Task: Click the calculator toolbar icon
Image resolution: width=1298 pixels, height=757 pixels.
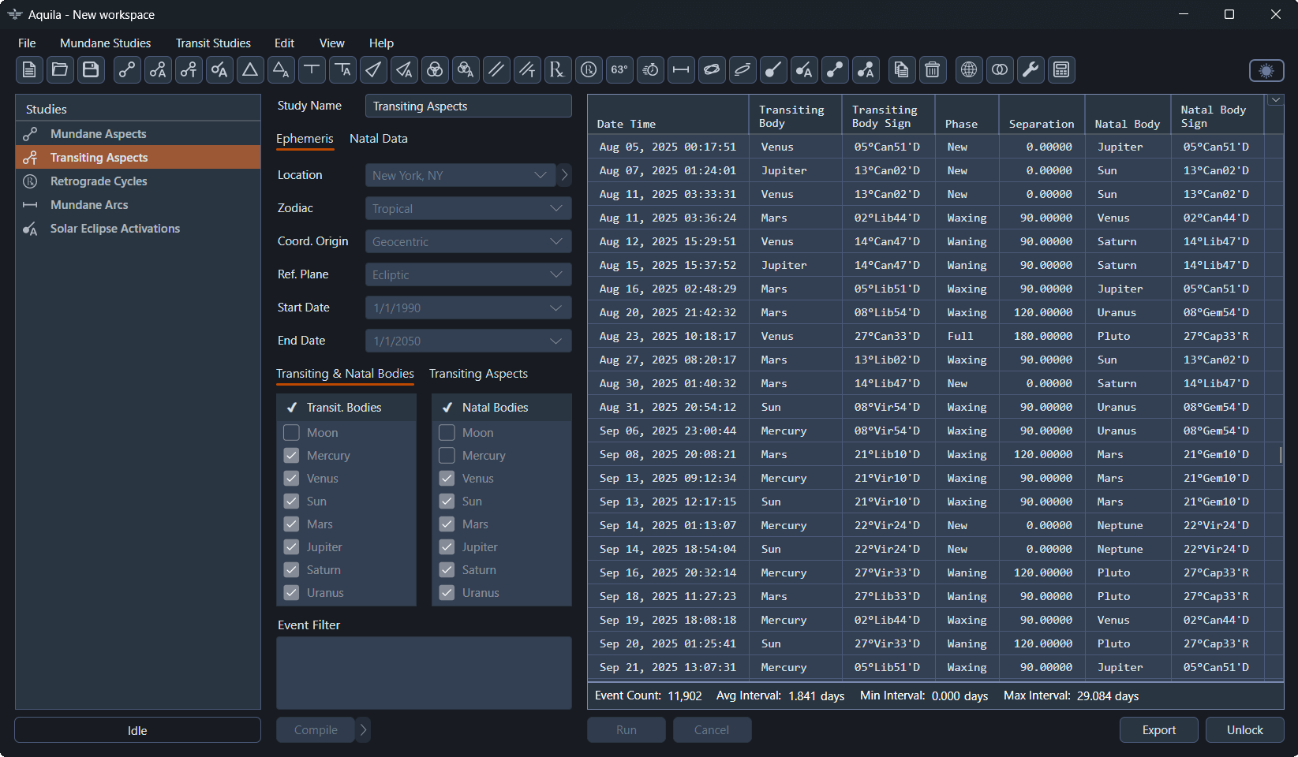Action: coord(1061,70)
